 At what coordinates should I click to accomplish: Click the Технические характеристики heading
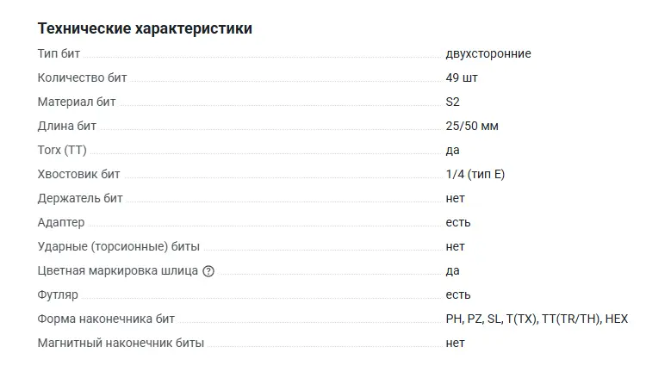(145, 28)
